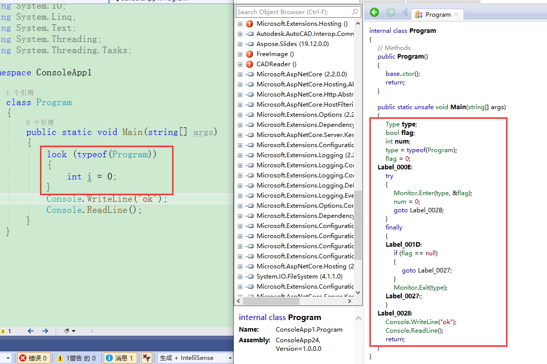Toggle the 消息 1 messages filter
547x364 pixels.
tap(120, 357)
